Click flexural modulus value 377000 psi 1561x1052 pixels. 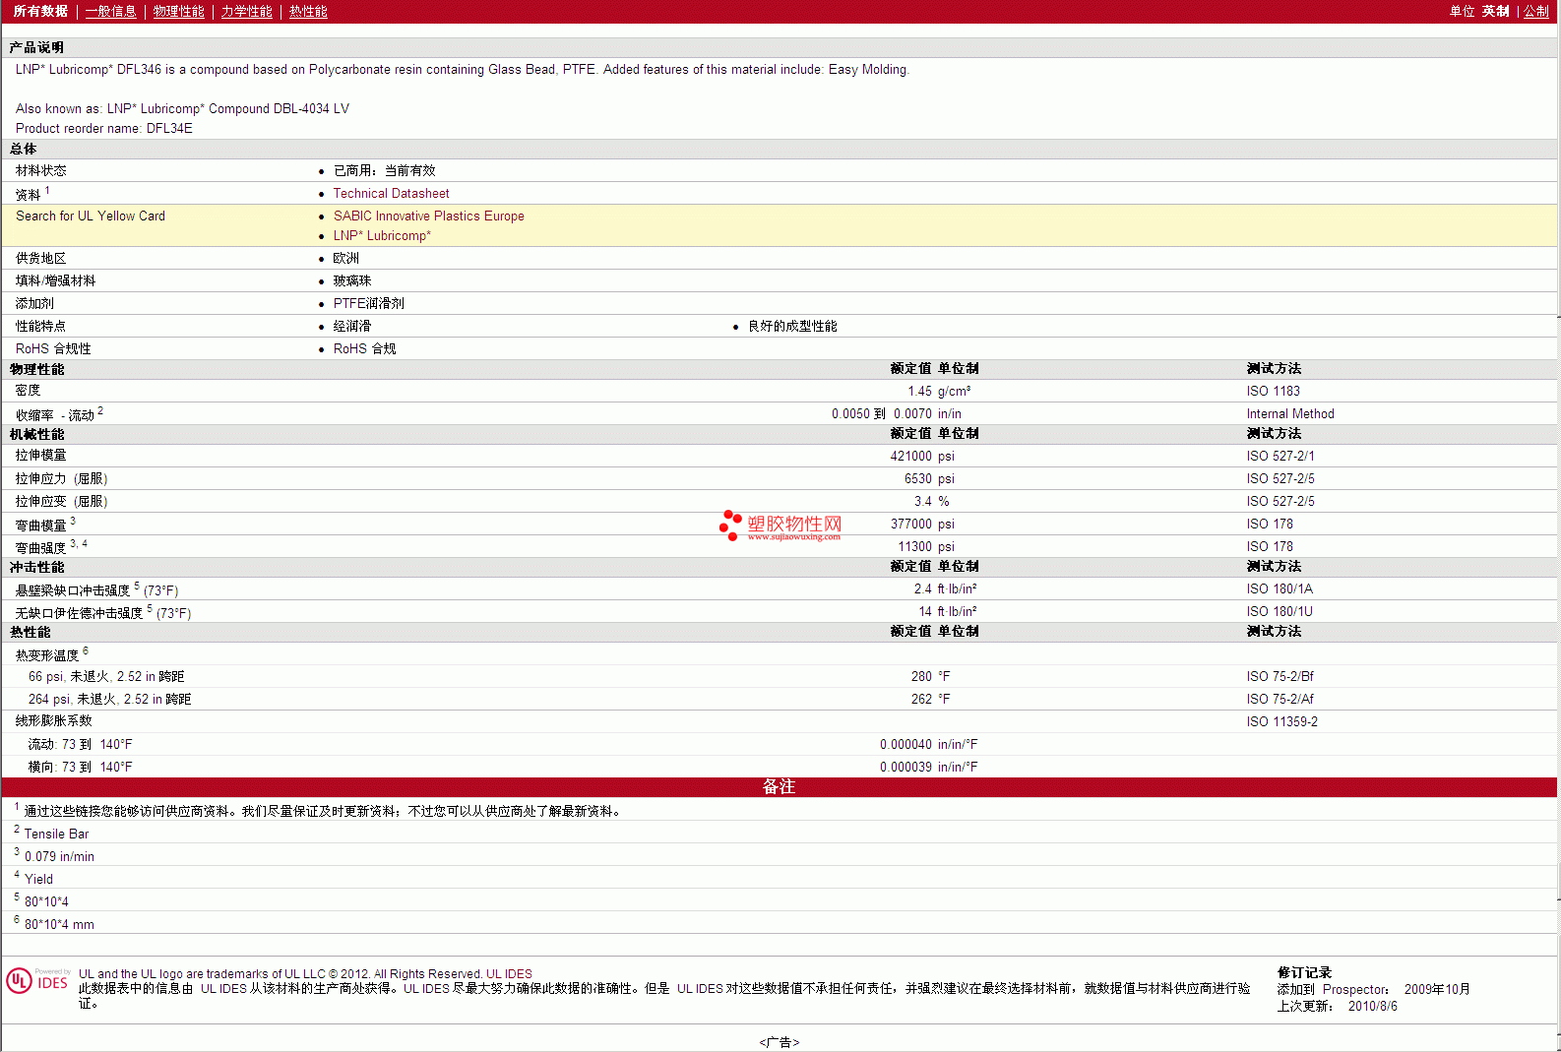click(x=922, y=525)
